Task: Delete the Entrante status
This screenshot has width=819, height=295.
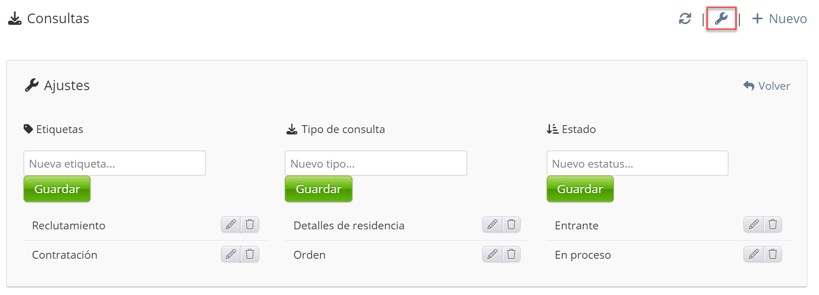Action: coord(773,225)
